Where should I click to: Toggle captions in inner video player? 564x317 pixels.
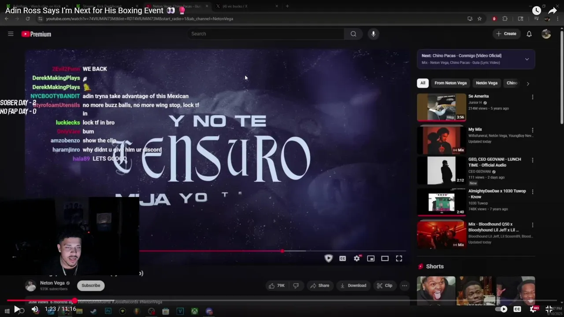342,258
